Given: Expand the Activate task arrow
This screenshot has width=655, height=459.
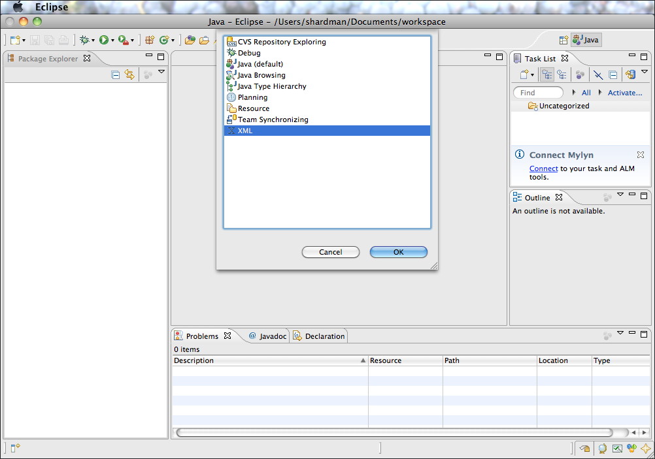Looking at the screenshot, I should 600,93.
